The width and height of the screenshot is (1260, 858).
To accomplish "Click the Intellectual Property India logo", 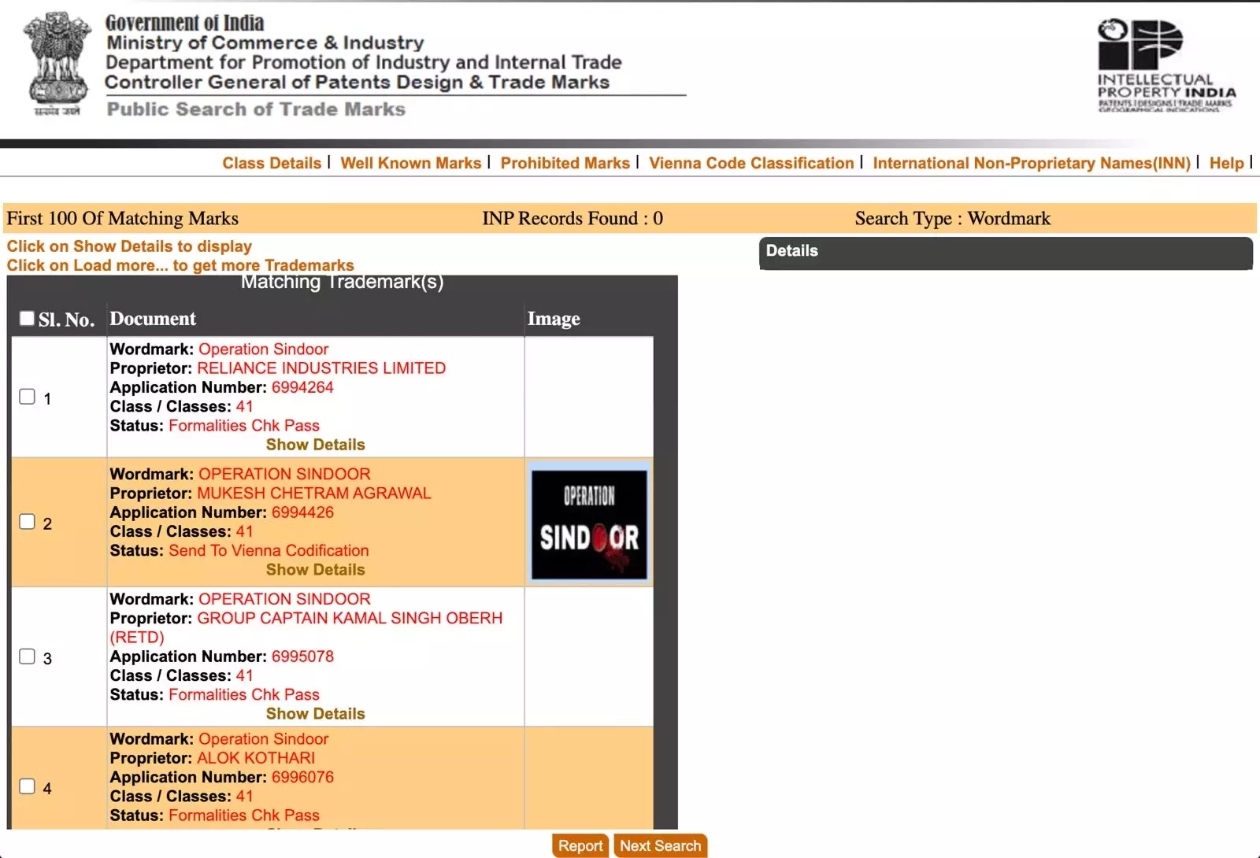I will pyautogui.click(x=1165, y=65).
